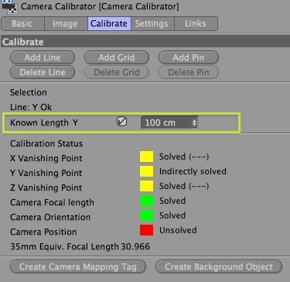
Task: Click the Add Pin button
Action: pos(189,57)
